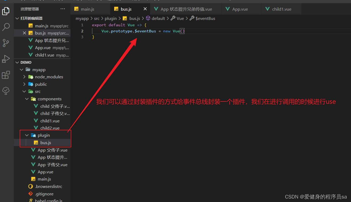351x202 pixels.
Task: Switch to the main.js editor tab
Action: point(90,9)
